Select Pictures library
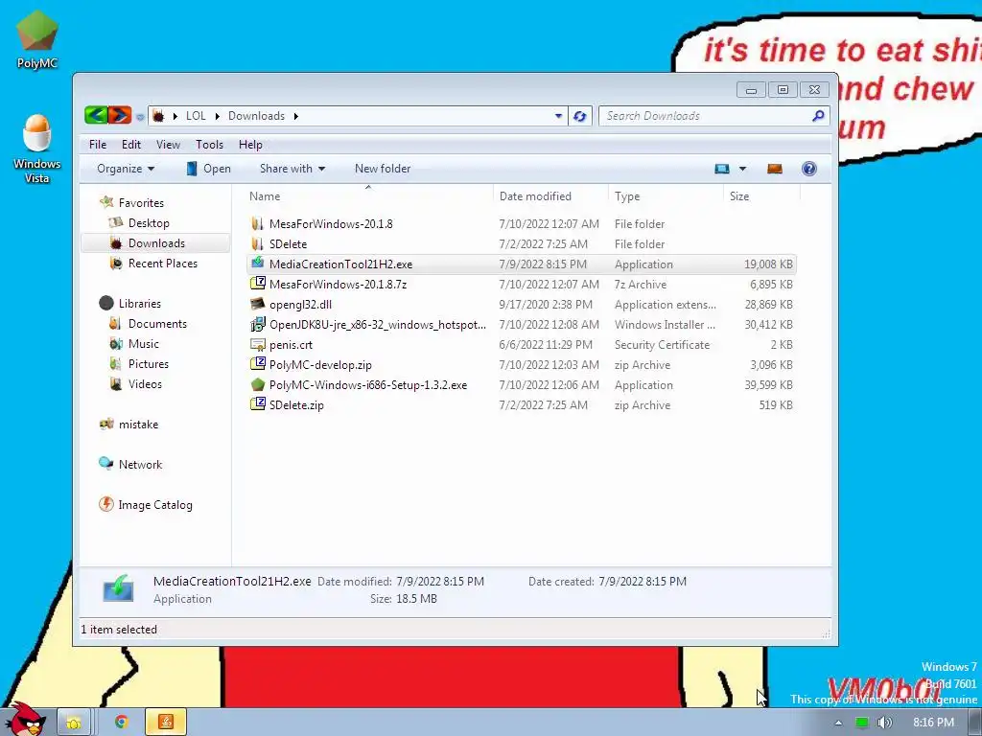982x736 pixels. point(139,363)
